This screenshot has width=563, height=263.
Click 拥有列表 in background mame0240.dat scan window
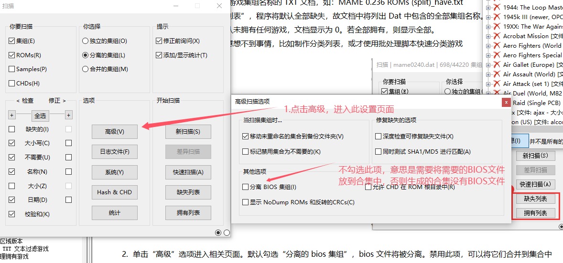pos(535,213)
